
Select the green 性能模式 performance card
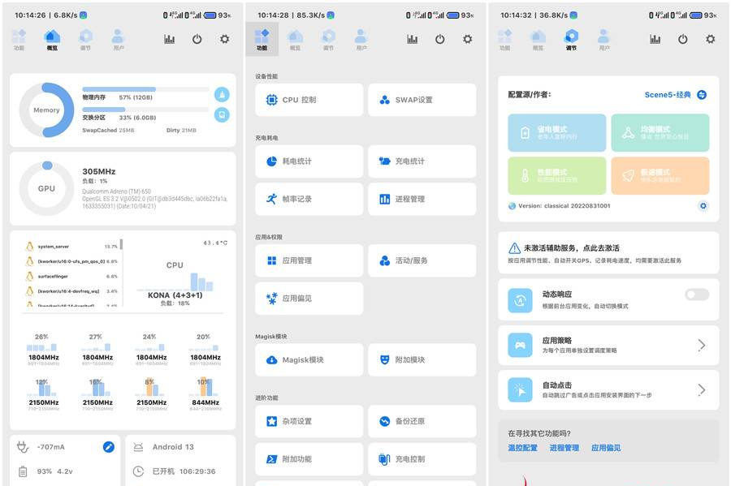click(x=557, y=175)
